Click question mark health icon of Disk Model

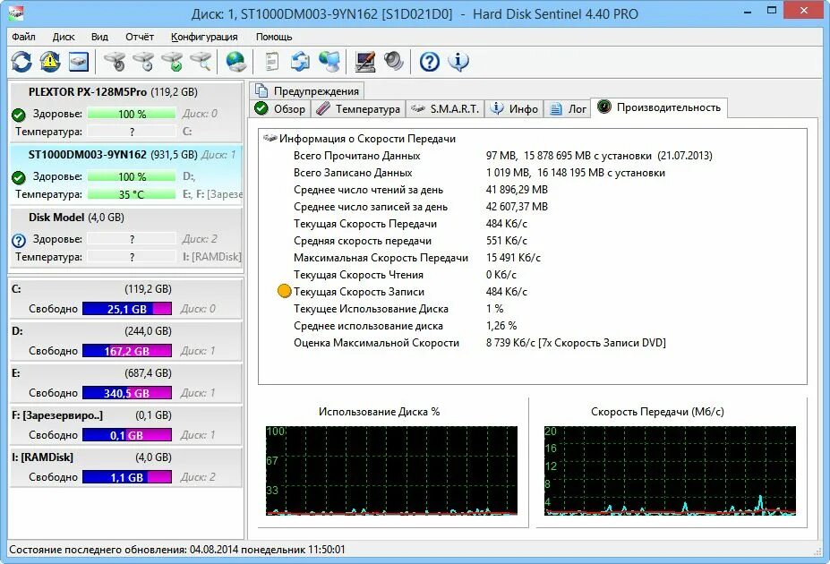click(x=19, y=241)
